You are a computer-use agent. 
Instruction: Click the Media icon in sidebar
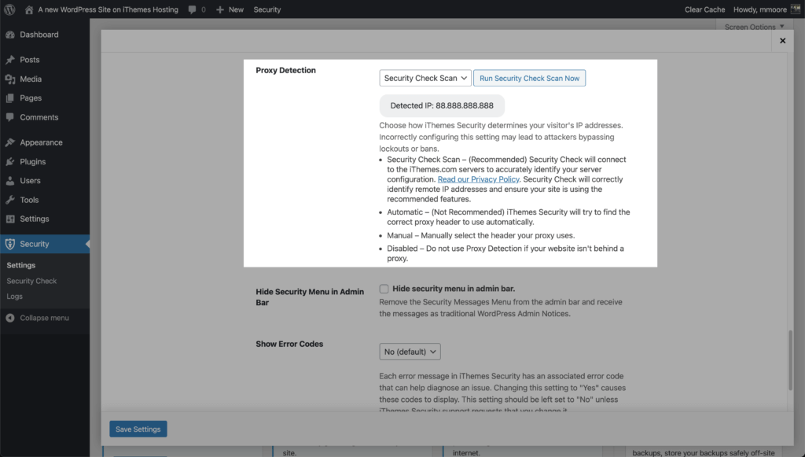9,79
